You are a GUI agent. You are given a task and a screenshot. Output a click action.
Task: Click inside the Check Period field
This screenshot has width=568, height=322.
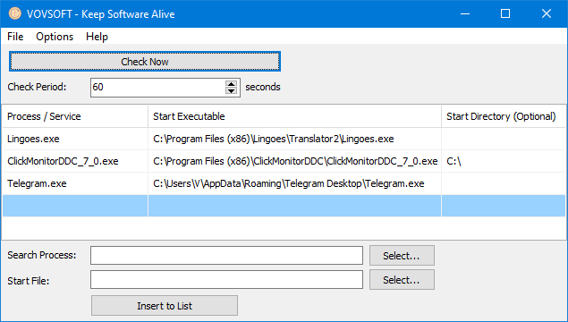pos(157,87)
